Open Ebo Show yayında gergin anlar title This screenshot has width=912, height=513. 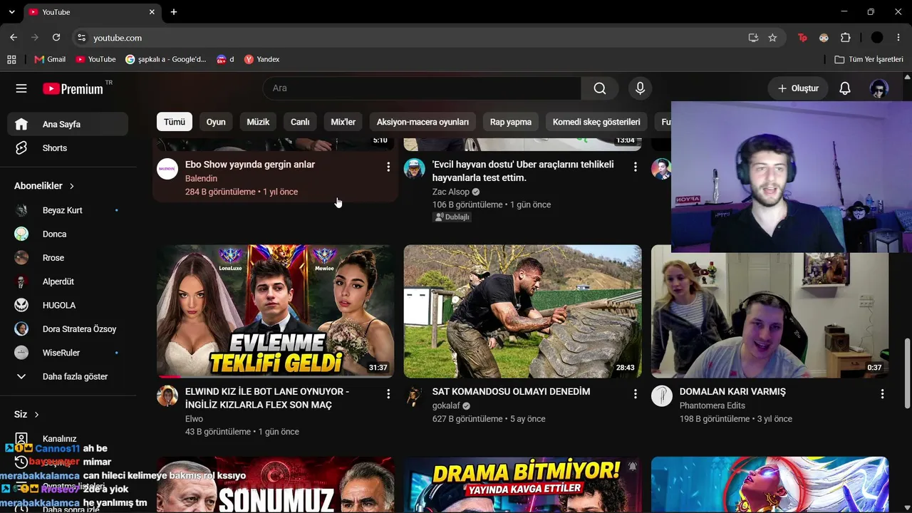pyautogui.click(x=250, y=165)
